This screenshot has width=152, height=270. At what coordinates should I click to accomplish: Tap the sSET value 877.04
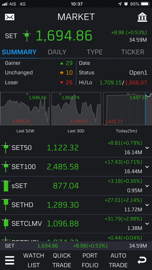(x=66, y=186)
